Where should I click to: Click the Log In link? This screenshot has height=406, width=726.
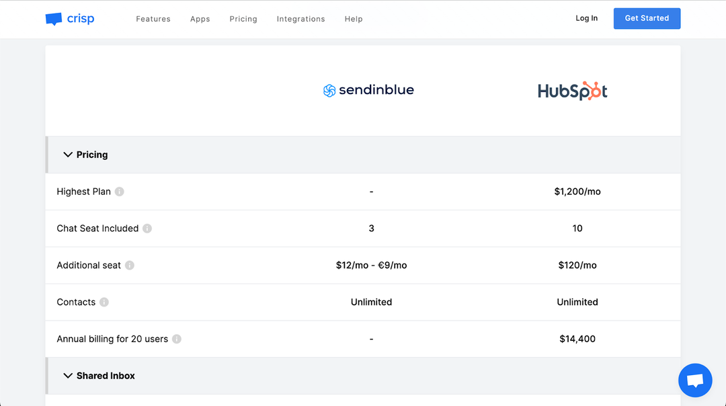coord(587,18)
